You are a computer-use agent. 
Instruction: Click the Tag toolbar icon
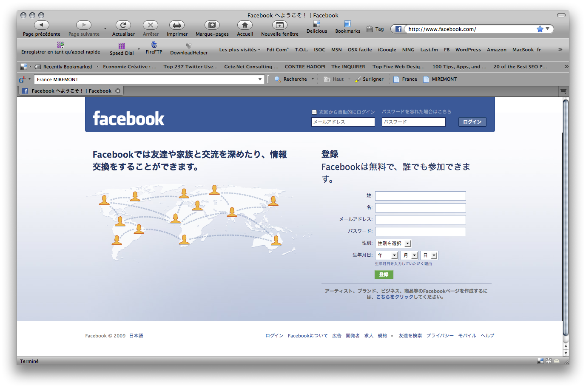370,29
